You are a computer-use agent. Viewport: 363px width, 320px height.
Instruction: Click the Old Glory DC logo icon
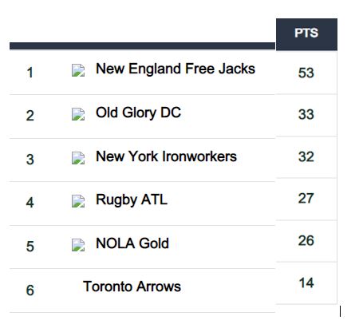point(78,114)
